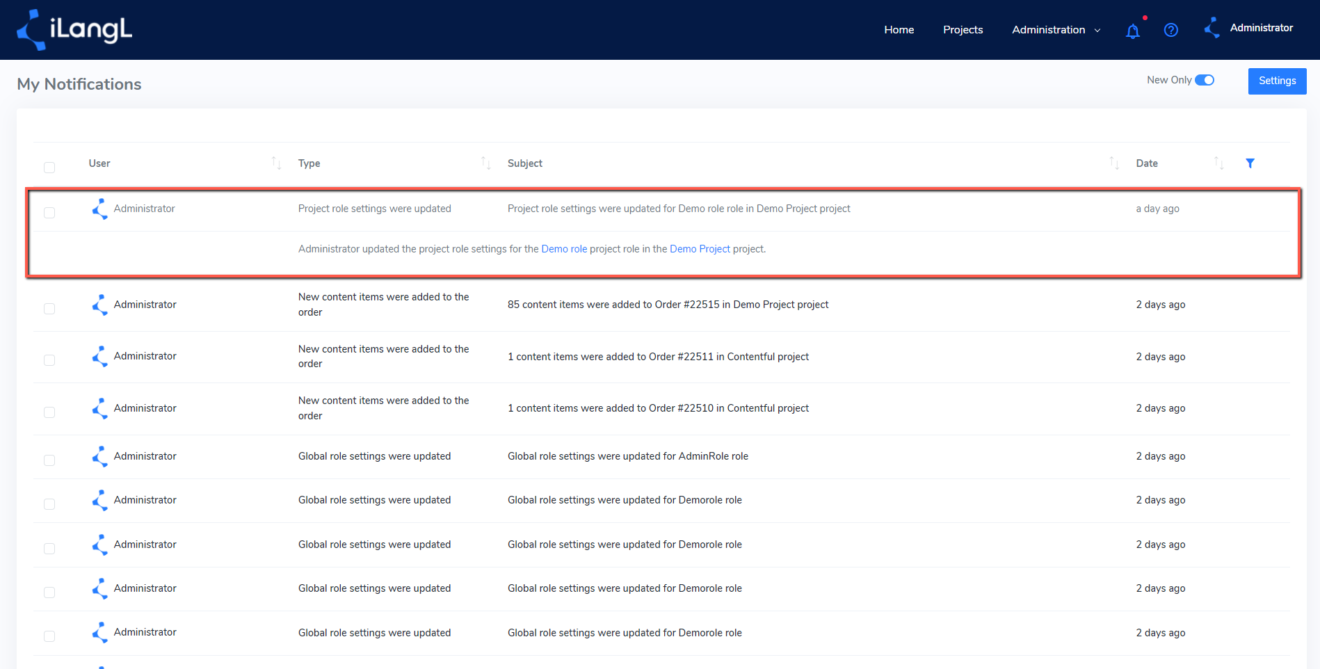Screen dimensions: 1320x669
Task: Sort by Date column arrows
Action: (x=1219, y=163)
